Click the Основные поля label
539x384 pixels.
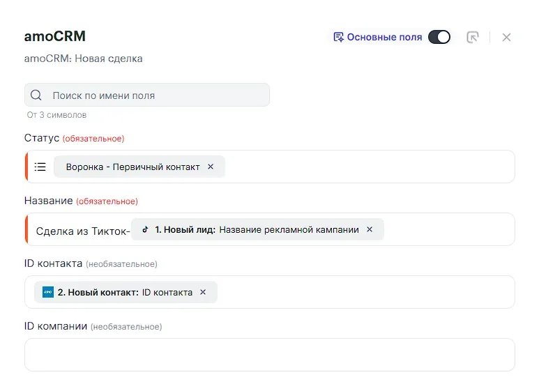[384, 37]
